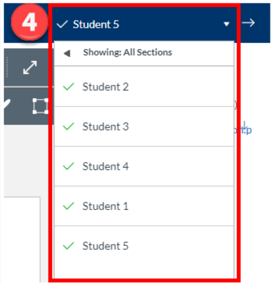
Task: Click the download submission arrow icon
Action: pyautogui.click(x=245, y=125)
